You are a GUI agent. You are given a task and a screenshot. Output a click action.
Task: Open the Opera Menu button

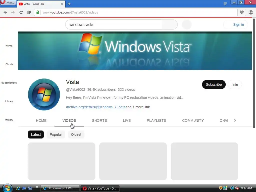tap(8, 2)
